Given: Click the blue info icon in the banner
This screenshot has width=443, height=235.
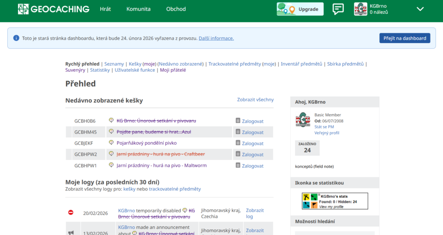Looking at the screenshot, I should 16,38.
